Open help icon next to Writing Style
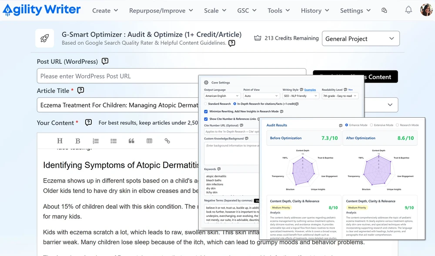This screenshot has height=256, width=435. pyautogui.click(x=301, y=90)
